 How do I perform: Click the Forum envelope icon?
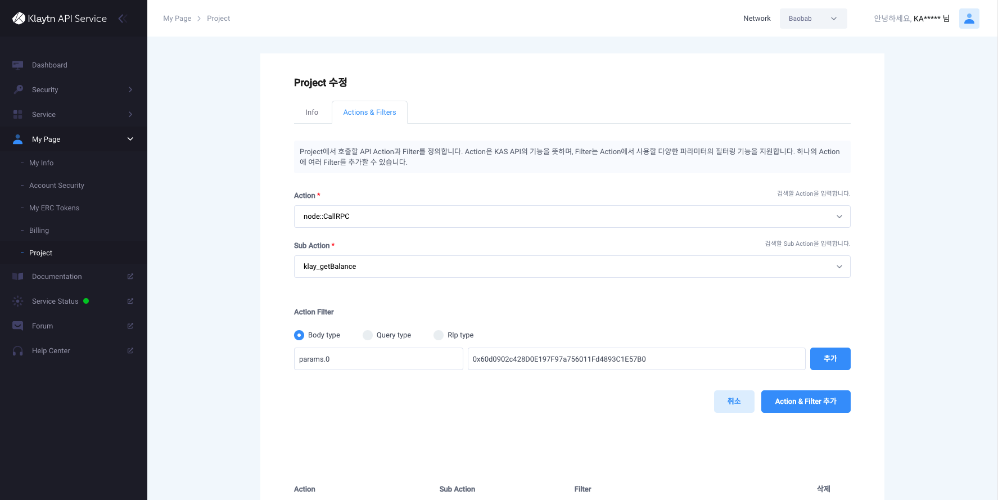(18, 326)
